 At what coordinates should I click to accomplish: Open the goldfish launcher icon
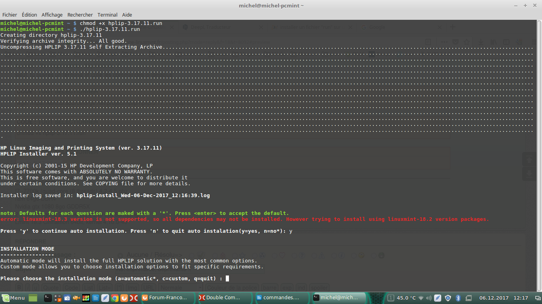(x=77, y=298)
